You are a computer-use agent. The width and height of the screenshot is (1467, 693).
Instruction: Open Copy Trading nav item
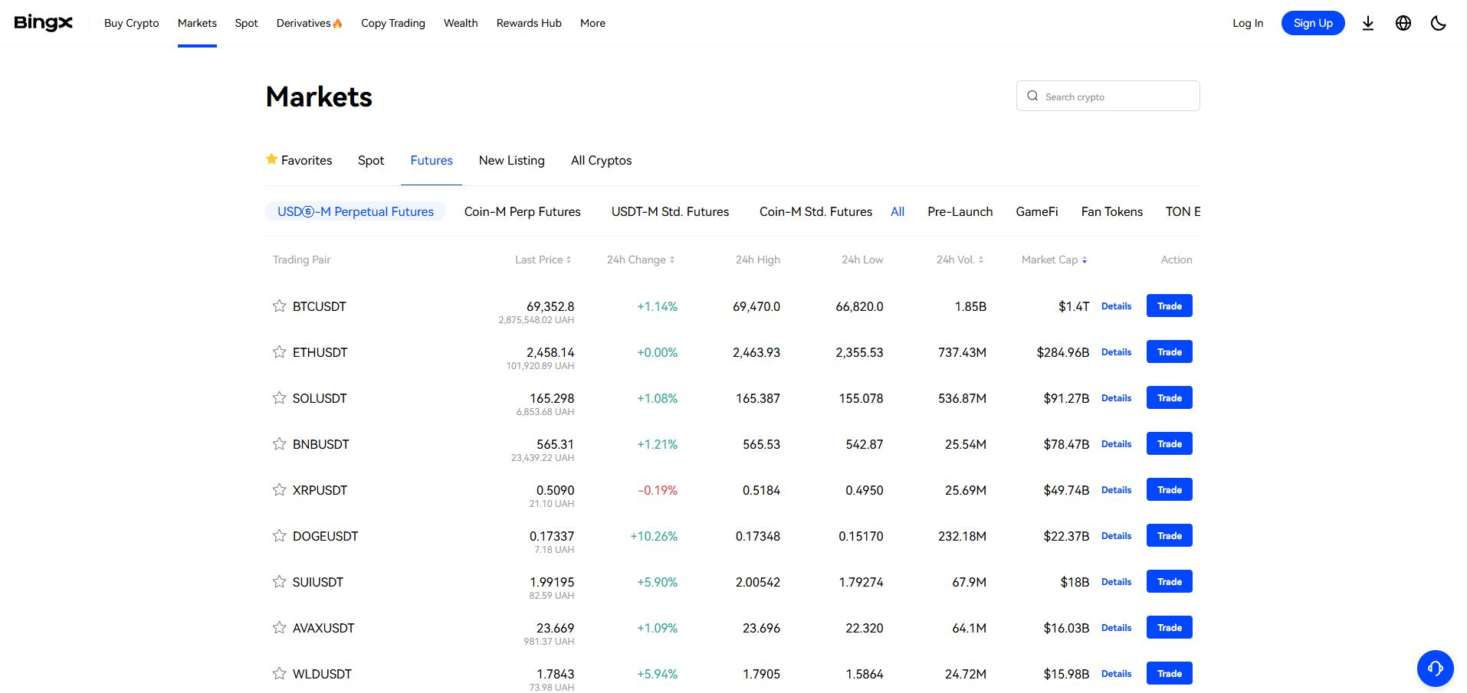[x=393, y=23]
